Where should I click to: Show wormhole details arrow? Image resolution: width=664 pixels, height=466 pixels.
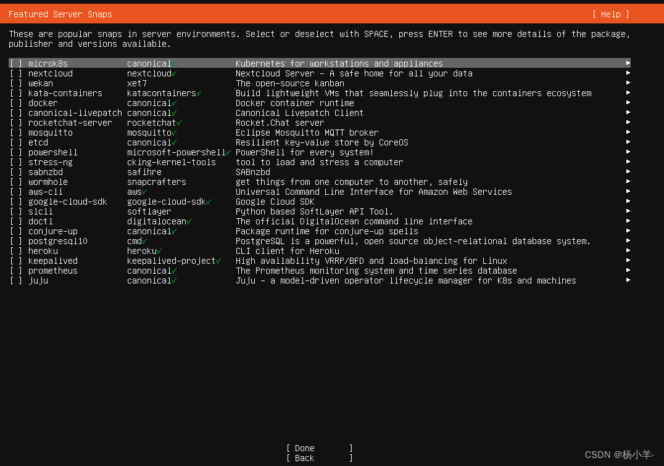pos(628,181)
